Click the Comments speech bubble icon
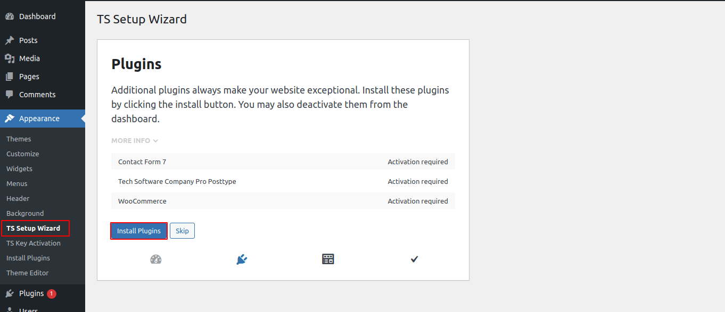Viewport: 725px width, 312px height. pos(10,95)
